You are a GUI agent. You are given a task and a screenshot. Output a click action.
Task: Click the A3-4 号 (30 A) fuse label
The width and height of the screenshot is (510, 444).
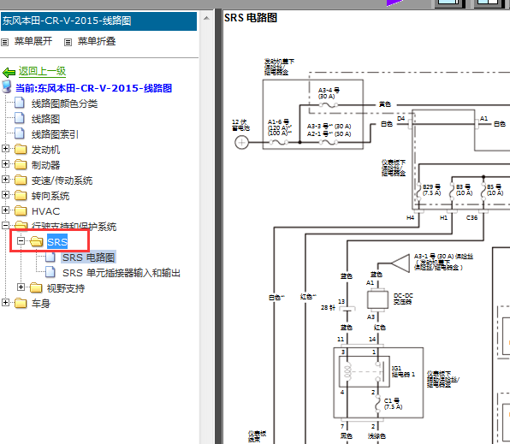(329, 93)
